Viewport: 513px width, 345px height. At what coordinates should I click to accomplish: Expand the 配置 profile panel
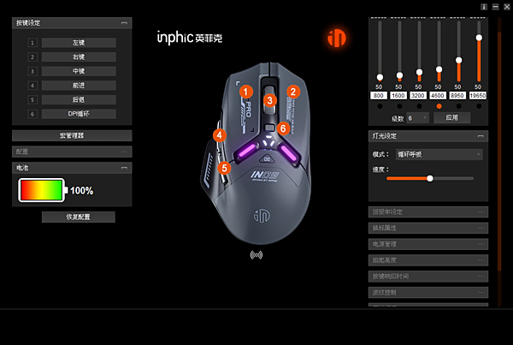72,152
